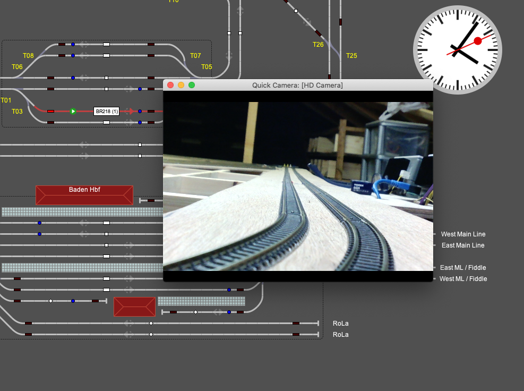
Task: Click the East Main Line label
Action: click(463, 245)
